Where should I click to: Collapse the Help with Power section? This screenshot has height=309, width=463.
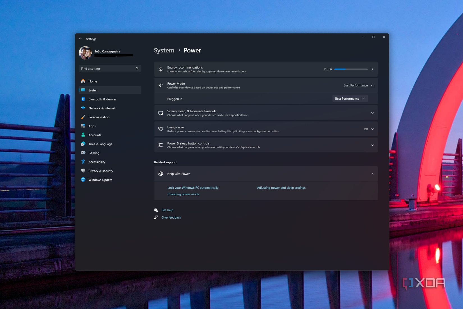(372, 174)
